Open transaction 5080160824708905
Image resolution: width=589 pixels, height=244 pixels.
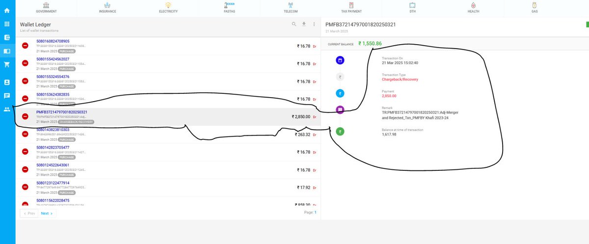click(x=53, y=41)
